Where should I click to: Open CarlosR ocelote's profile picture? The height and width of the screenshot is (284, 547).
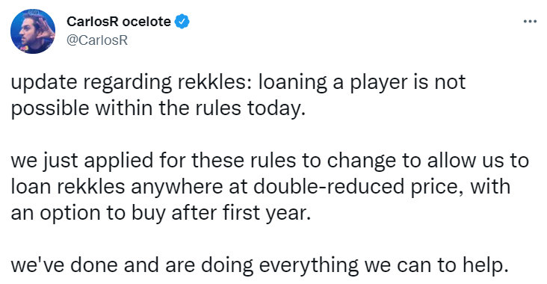click(33, 31)
